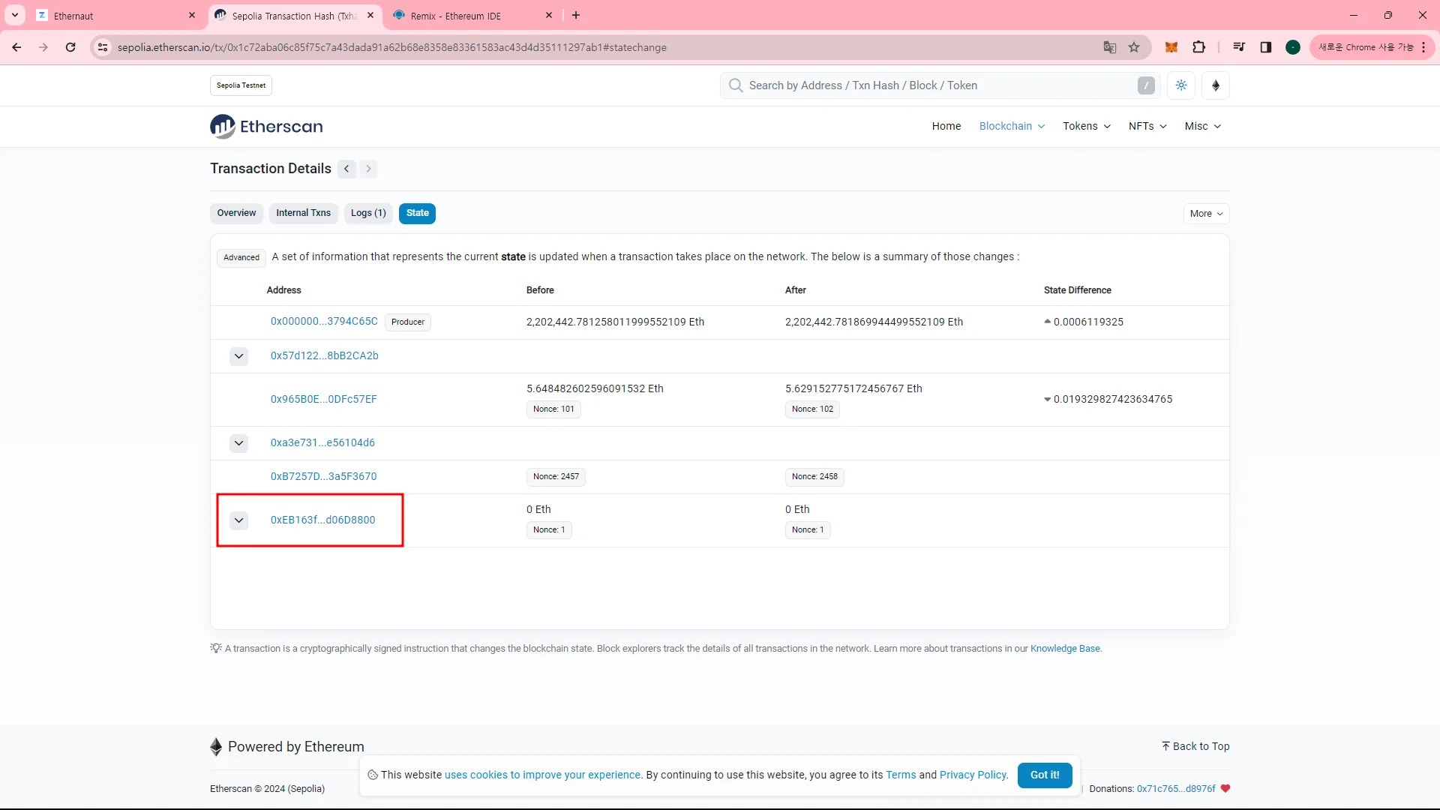The width and height of the screenshot is (1440, 810).
Task: Click the Producer label badge
Action: click(408, 322)
